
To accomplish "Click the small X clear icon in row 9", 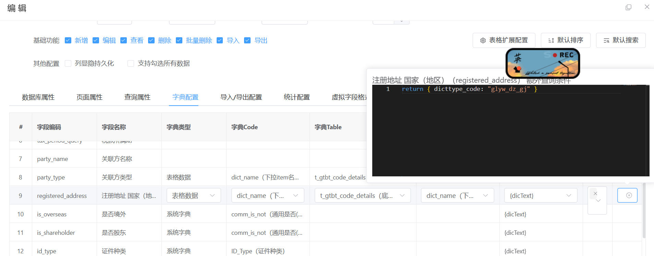I will click(x=595, y=193).
